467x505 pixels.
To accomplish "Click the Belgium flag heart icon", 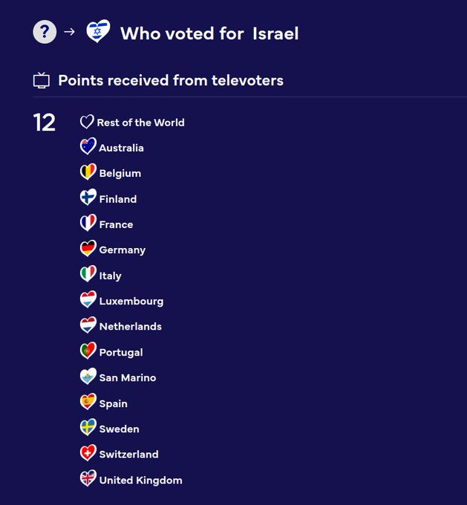I will click(x=88, y=172).
